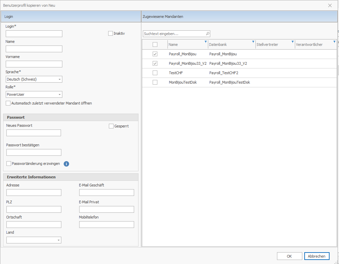
Task: Open the Datenbank column filter icon
Action: click(253, 42)
